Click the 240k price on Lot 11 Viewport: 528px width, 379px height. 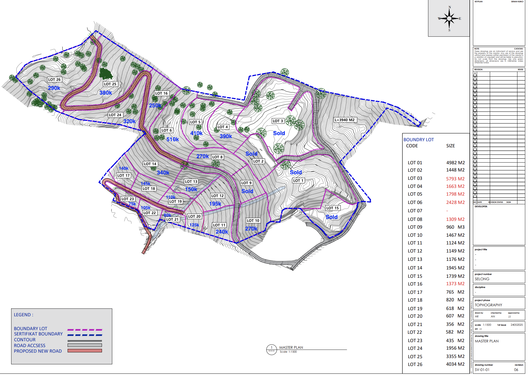(x=222, y=232)
